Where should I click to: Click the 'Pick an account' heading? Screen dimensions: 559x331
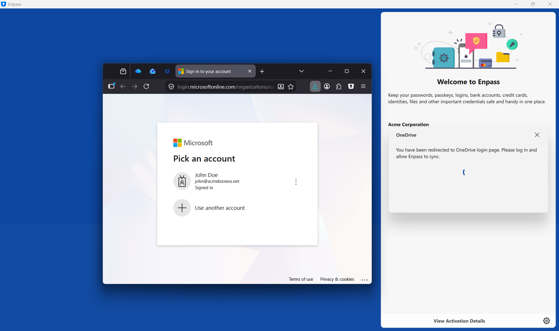pyautogui.click(x=204, y=159)
